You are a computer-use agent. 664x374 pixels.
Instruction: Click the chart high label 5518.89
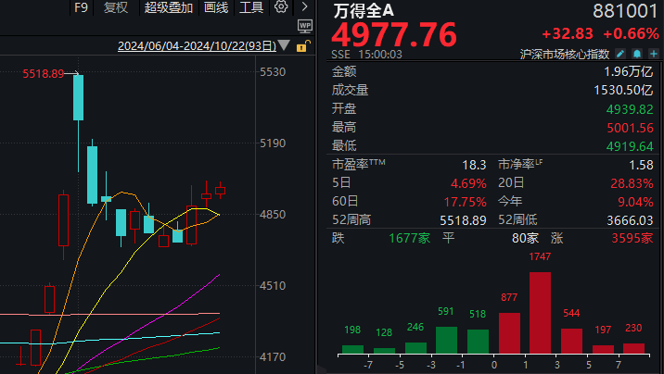pyautogui.click(x=44, y=74)
